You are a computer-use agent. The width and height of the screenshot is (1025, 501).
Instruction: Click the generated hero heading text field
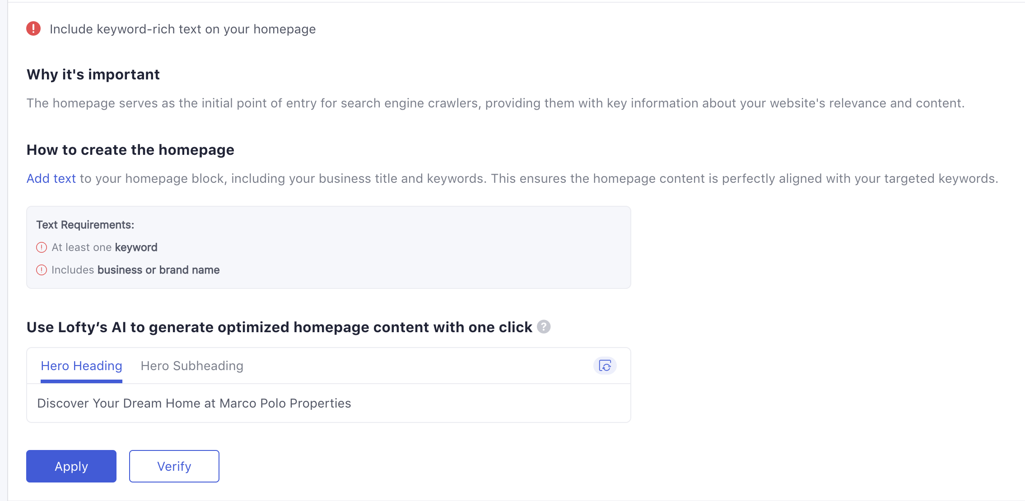[x=329, y=403]
